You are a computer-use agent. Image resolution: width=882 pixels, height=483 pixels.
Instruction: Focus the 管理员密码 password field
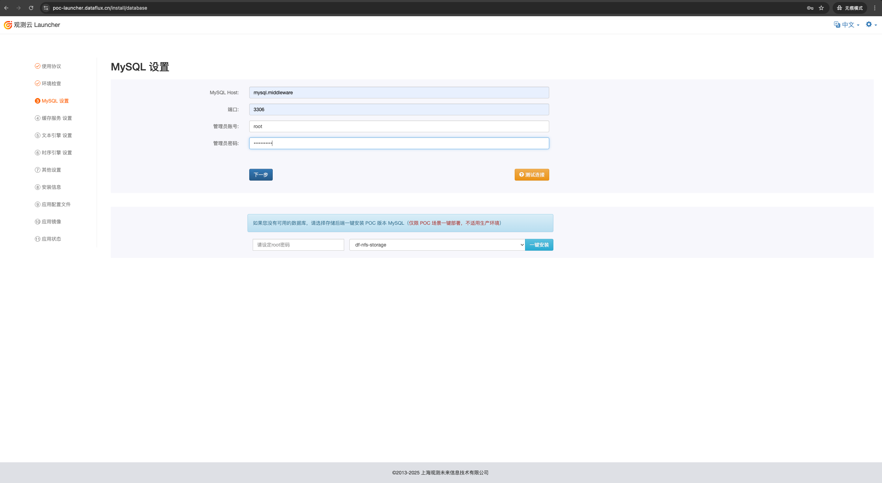[x=399, y=143]
